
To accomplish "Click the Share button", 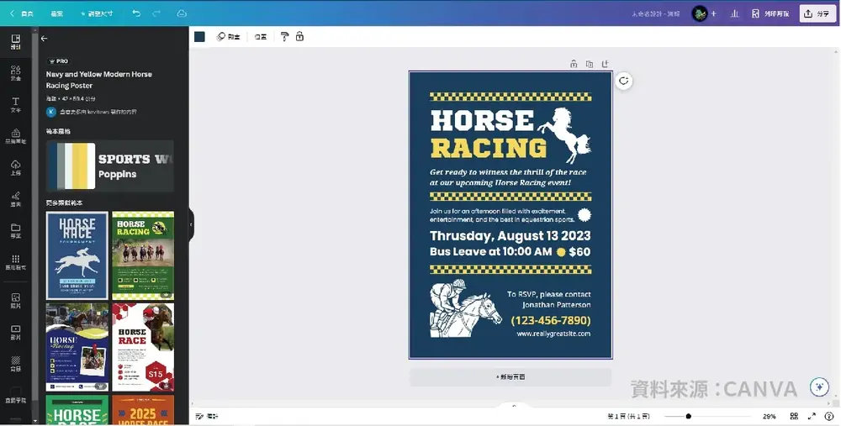I will [x=817, y=13].
